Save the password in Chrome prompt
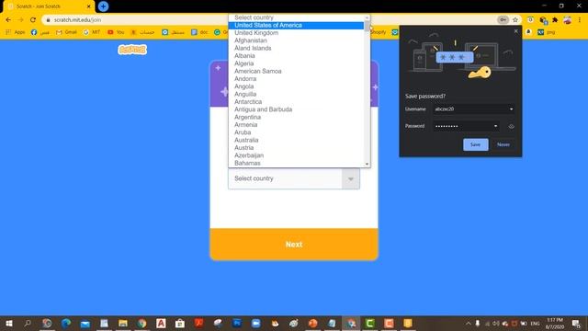Image resolution: width=588 pixels, height=331 pixels. point(476,144)
